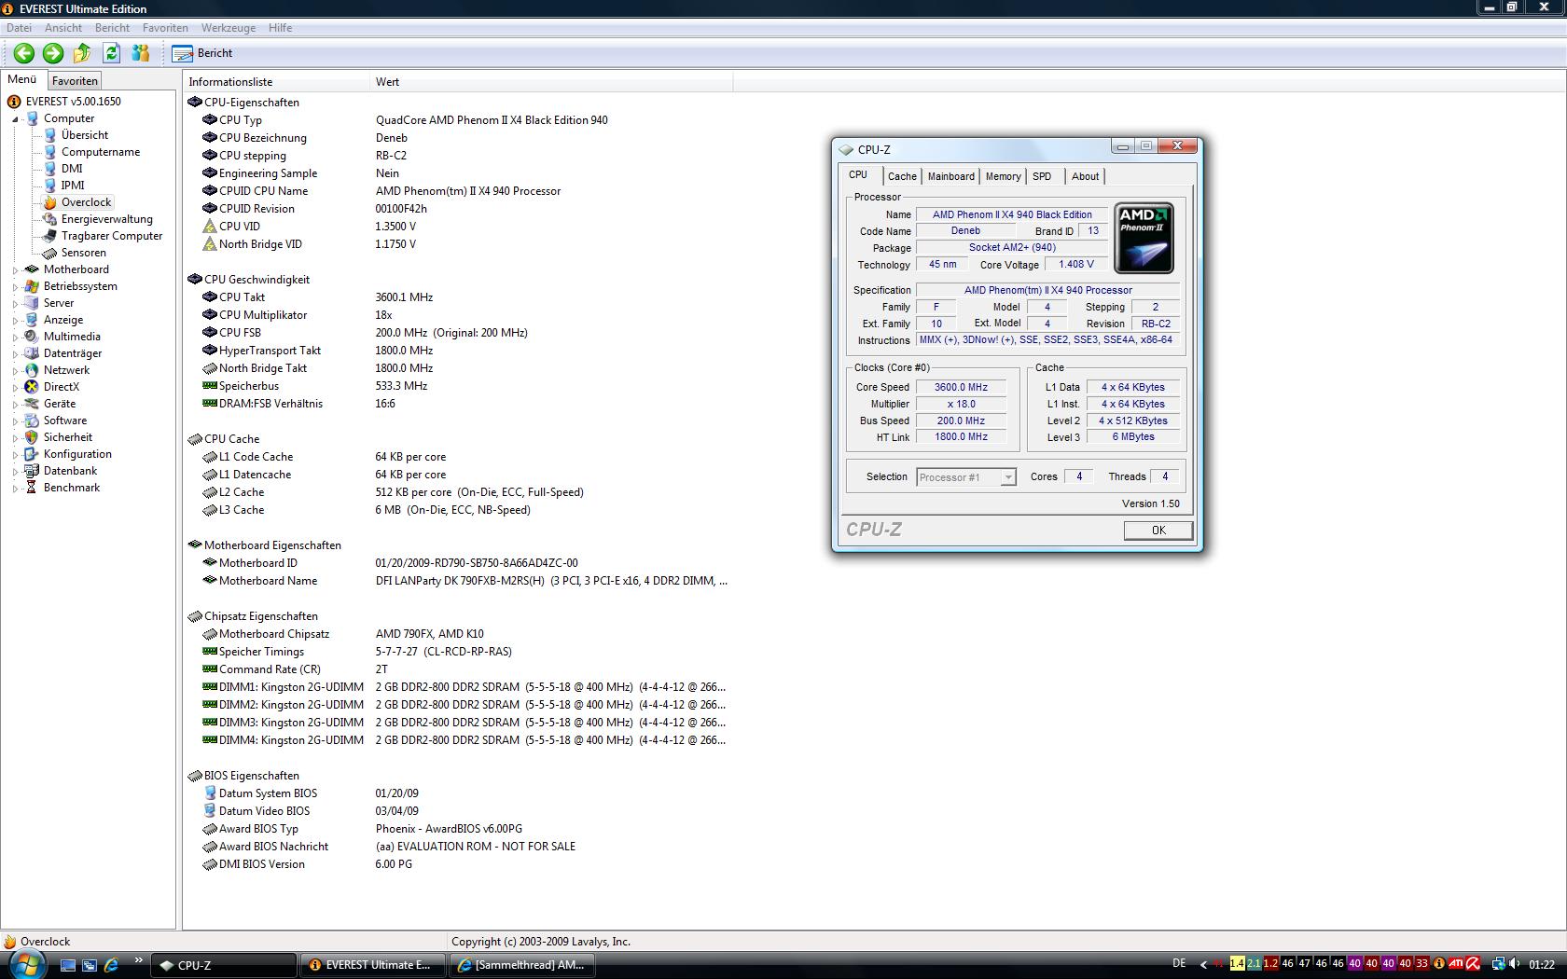The width and height of the screenshot is (1567, 979).
Task: Click the Wert column header
Action: [x=551, y=82]
